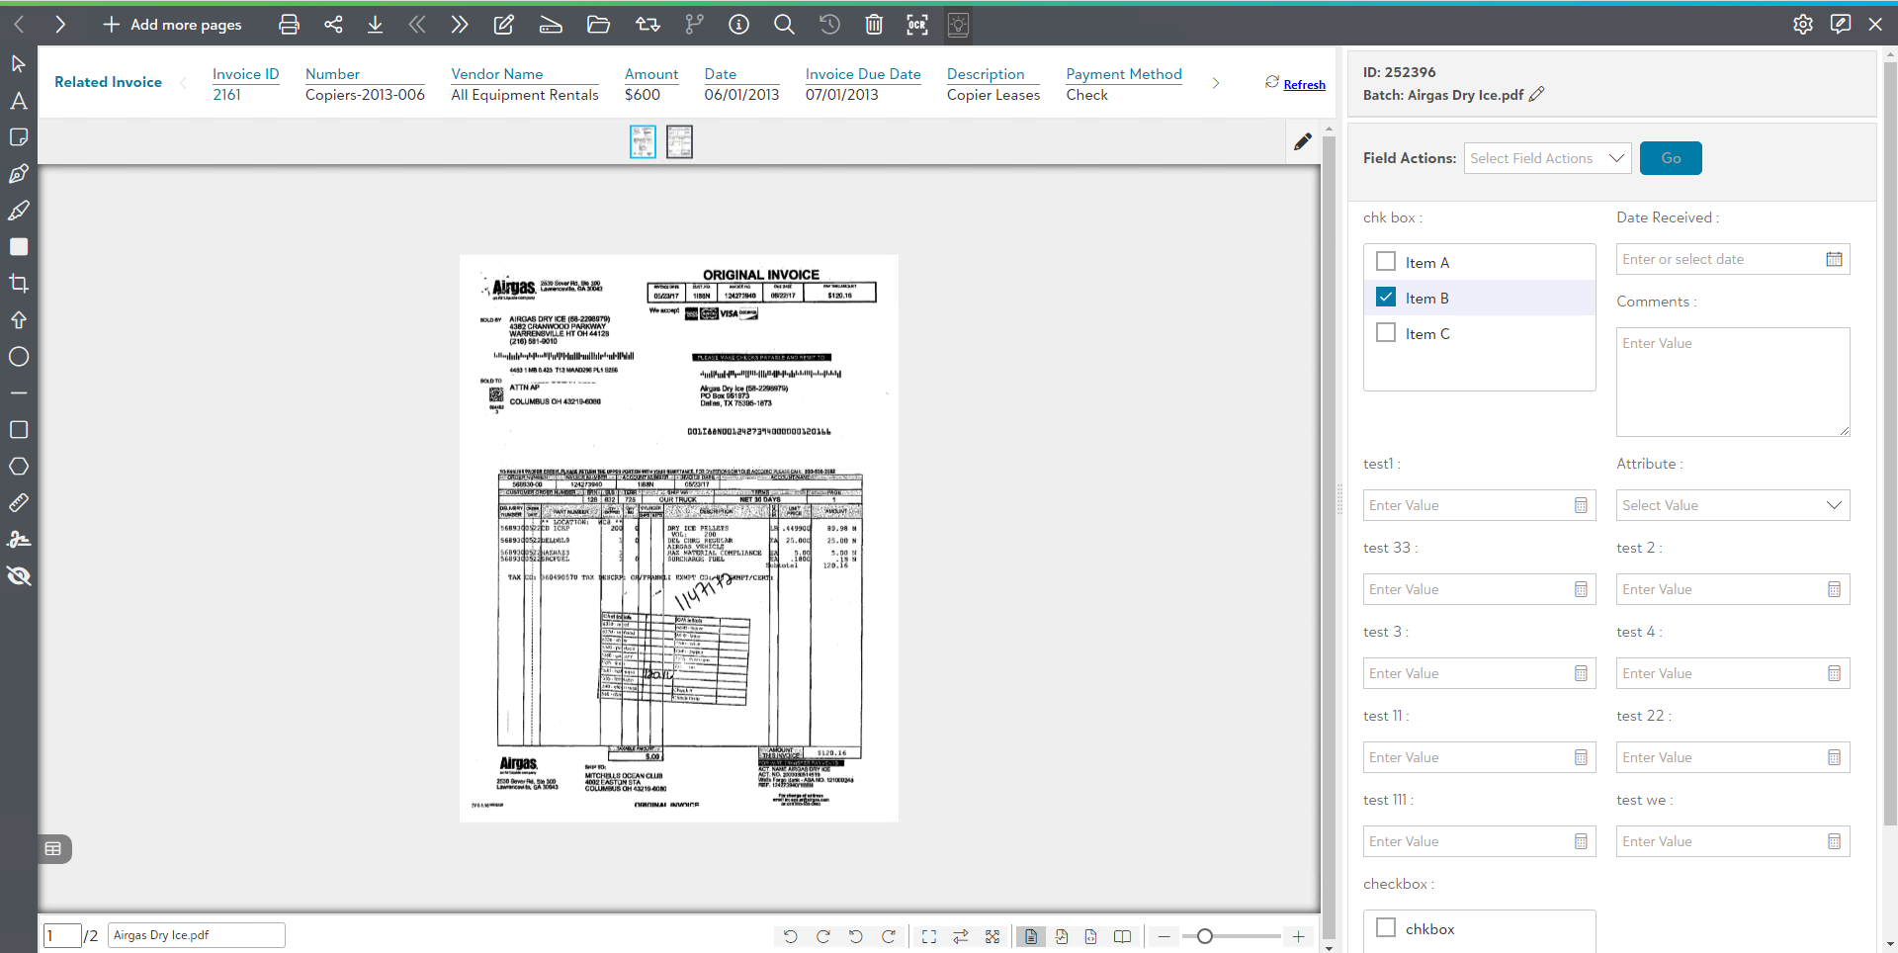Open the Date Received calendar picker
This screenshot has height=953, width=1898.
1834,259
